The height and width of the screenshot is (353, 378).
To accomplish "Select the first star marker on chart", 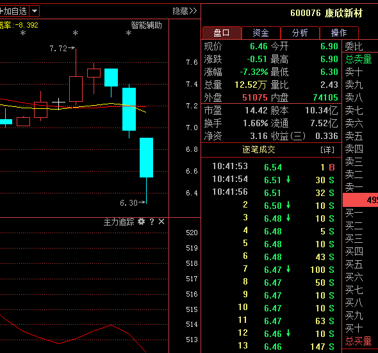I will tap(23, 33).
